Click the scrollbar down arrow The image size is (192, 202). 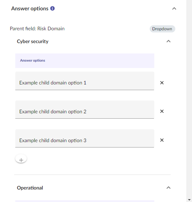click(x=189, y=200)
